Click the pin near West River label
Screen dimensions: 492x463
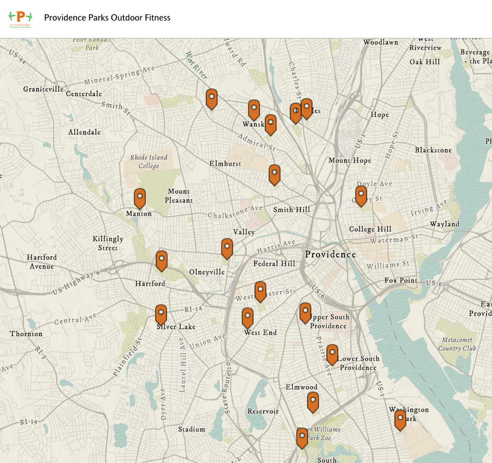pos(212,99)
